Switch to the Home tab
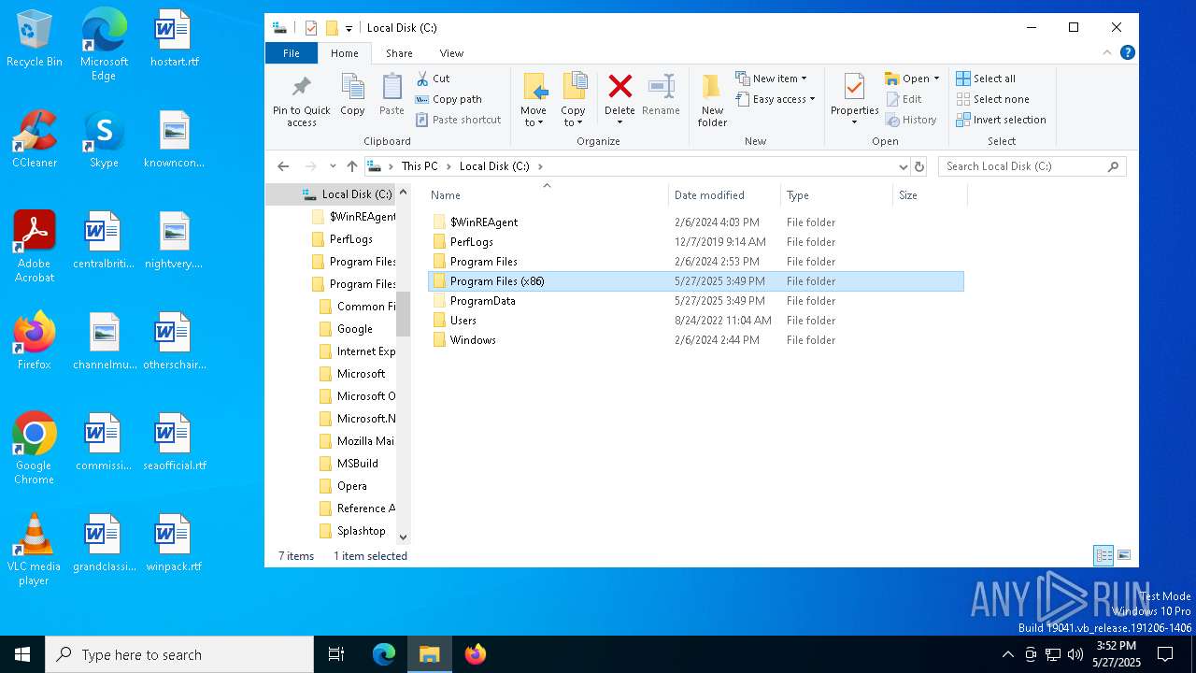 tap(344, 53)
